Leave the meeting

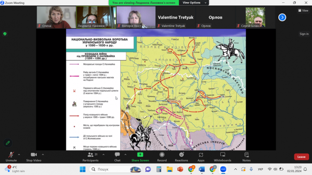point(301,157)
